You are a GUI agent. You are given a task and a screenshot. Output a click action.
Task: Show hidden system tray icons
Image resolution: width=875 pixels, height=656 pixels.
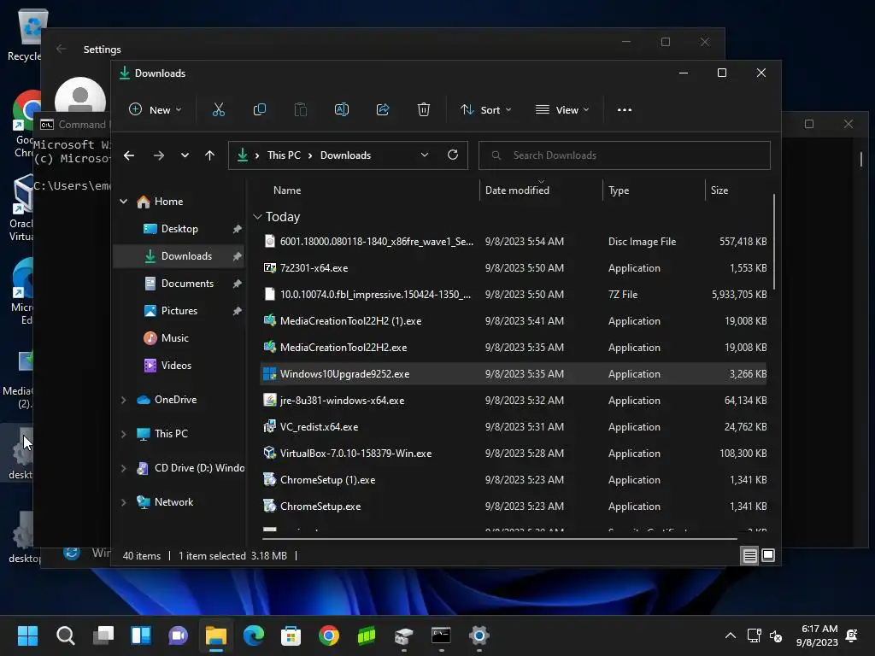click(x=730, y=635)
